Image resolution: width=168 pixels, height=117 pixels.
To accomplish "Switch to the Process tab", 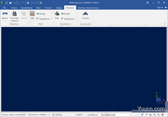I will point(48,8).
